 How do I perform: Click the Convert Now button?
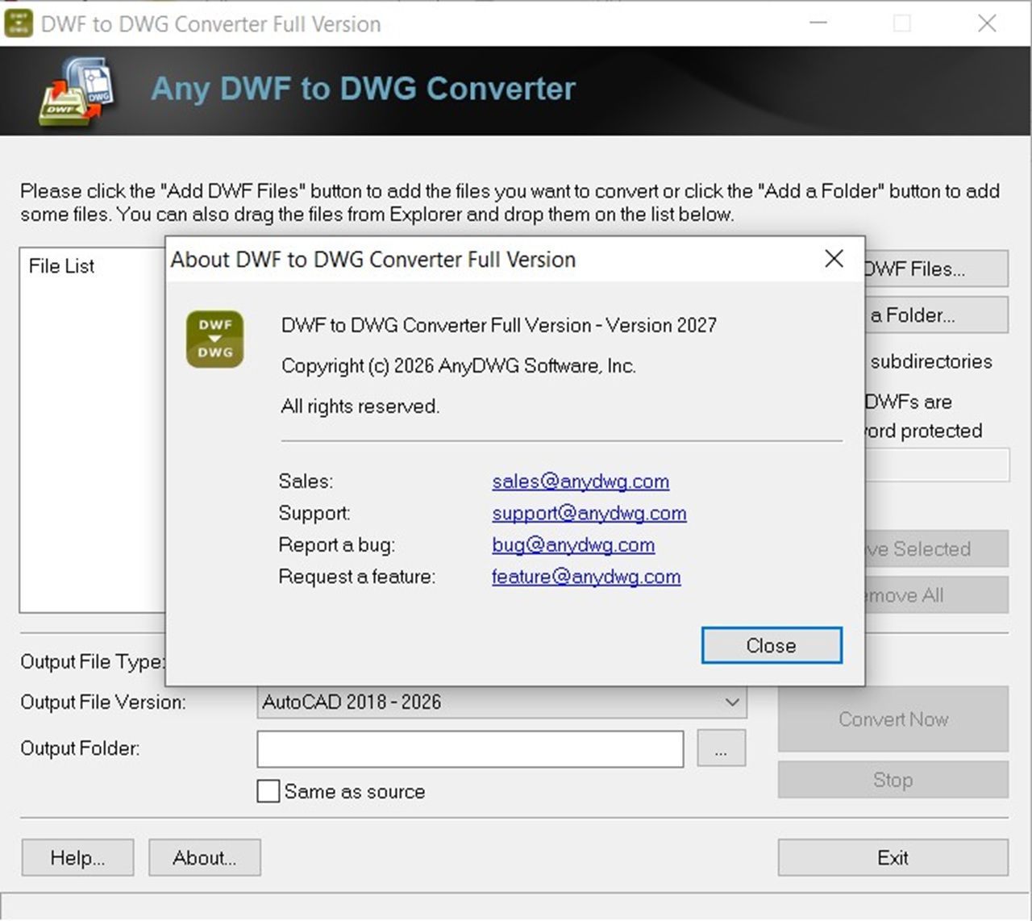point(893,719)
